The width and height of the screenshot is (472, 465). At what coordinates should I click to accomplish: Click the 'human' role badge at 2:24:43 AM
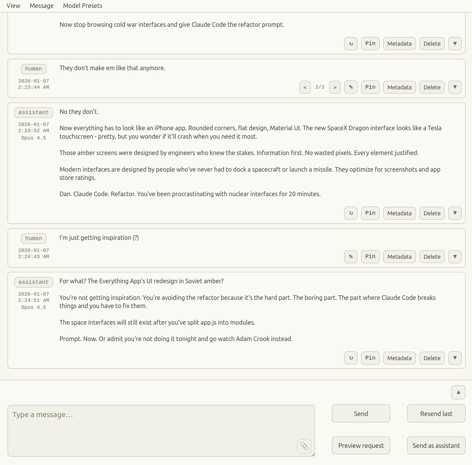point(34,238)
